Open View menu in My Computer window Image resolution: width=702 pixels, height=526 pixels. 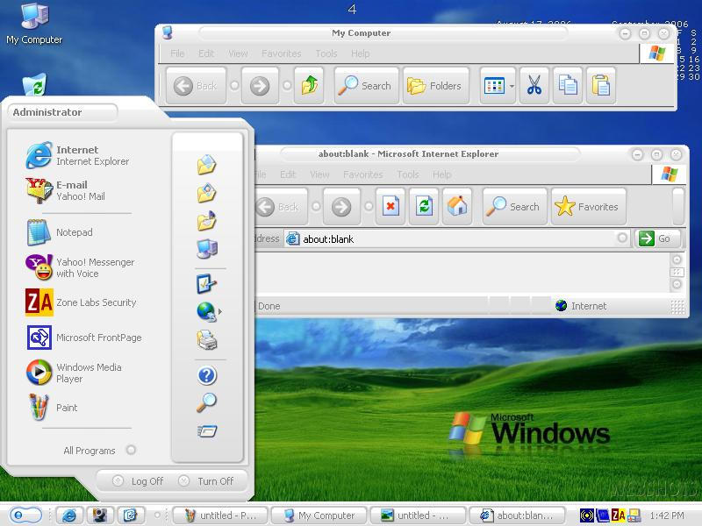[x=238, y=53]
